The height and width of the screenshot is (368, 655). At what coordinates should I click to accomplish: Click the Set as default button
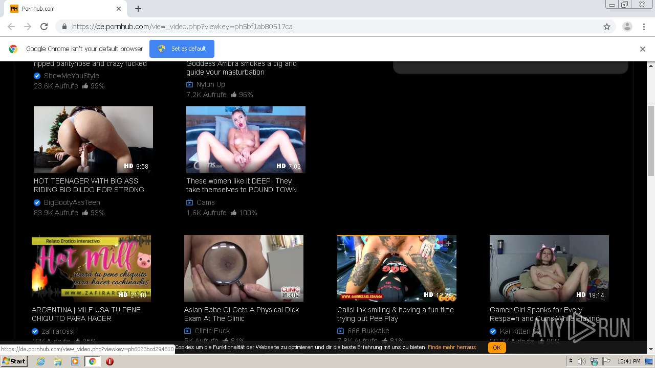coord(182,49)
